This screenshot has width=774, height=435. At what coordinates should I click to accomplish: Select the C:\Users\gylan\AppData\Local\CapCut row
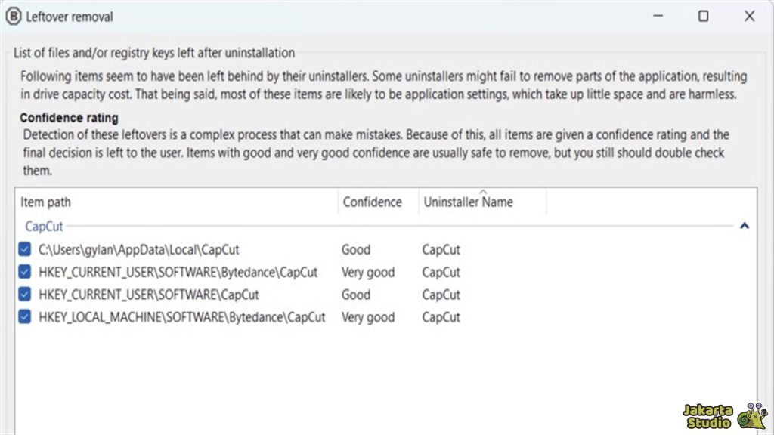(139, 249)
